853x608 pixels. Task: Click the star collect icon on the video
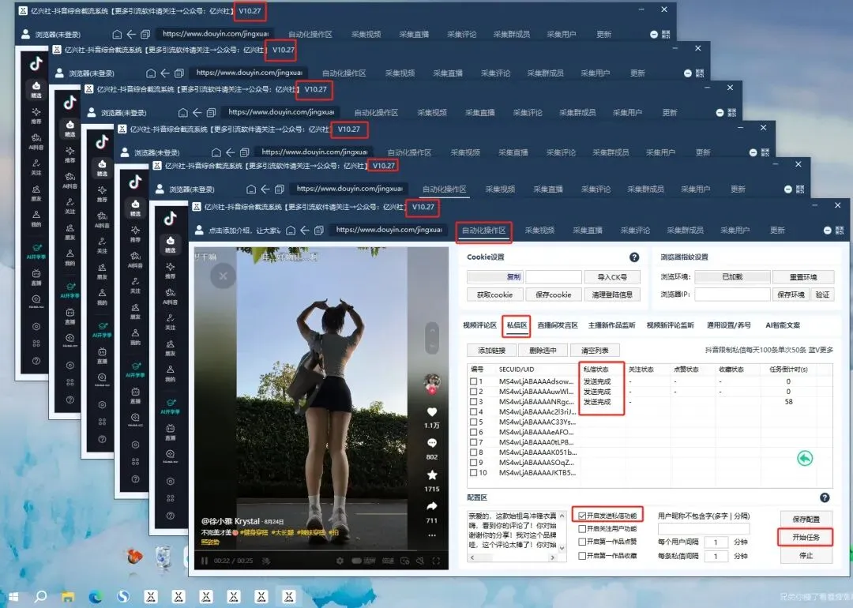coord(432,474)
